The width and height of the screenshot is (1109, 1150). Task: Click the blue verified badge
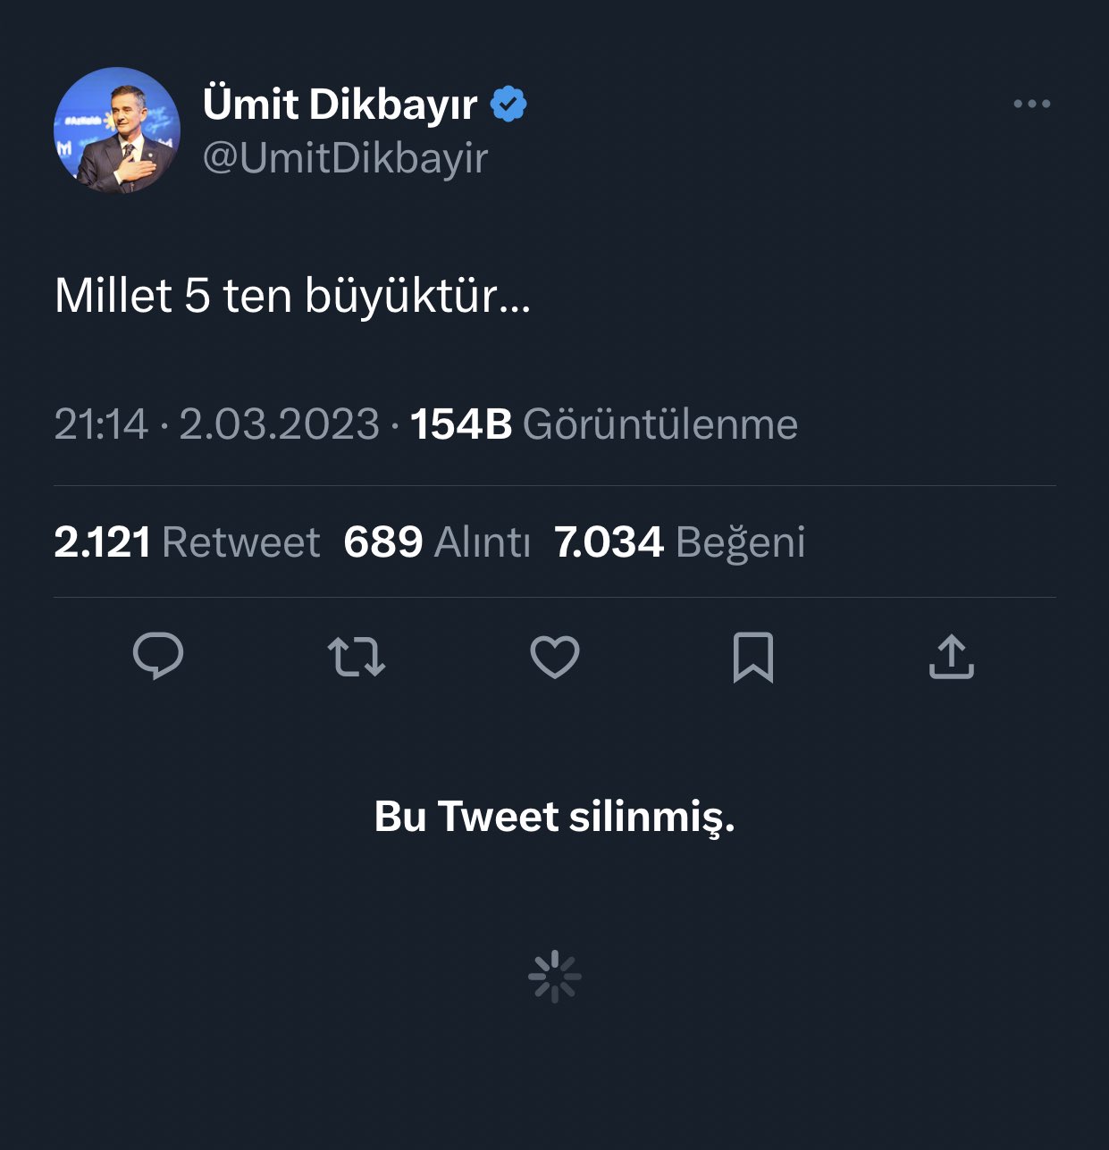(x=508, y=105)
